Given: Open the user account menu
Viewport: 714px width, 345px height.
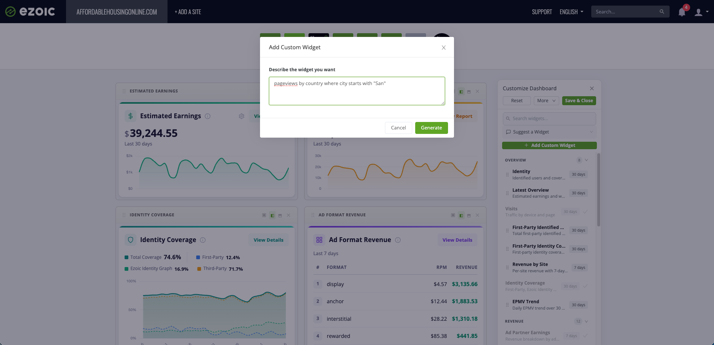Looking at the screenshot, I should tap(701, 12).
